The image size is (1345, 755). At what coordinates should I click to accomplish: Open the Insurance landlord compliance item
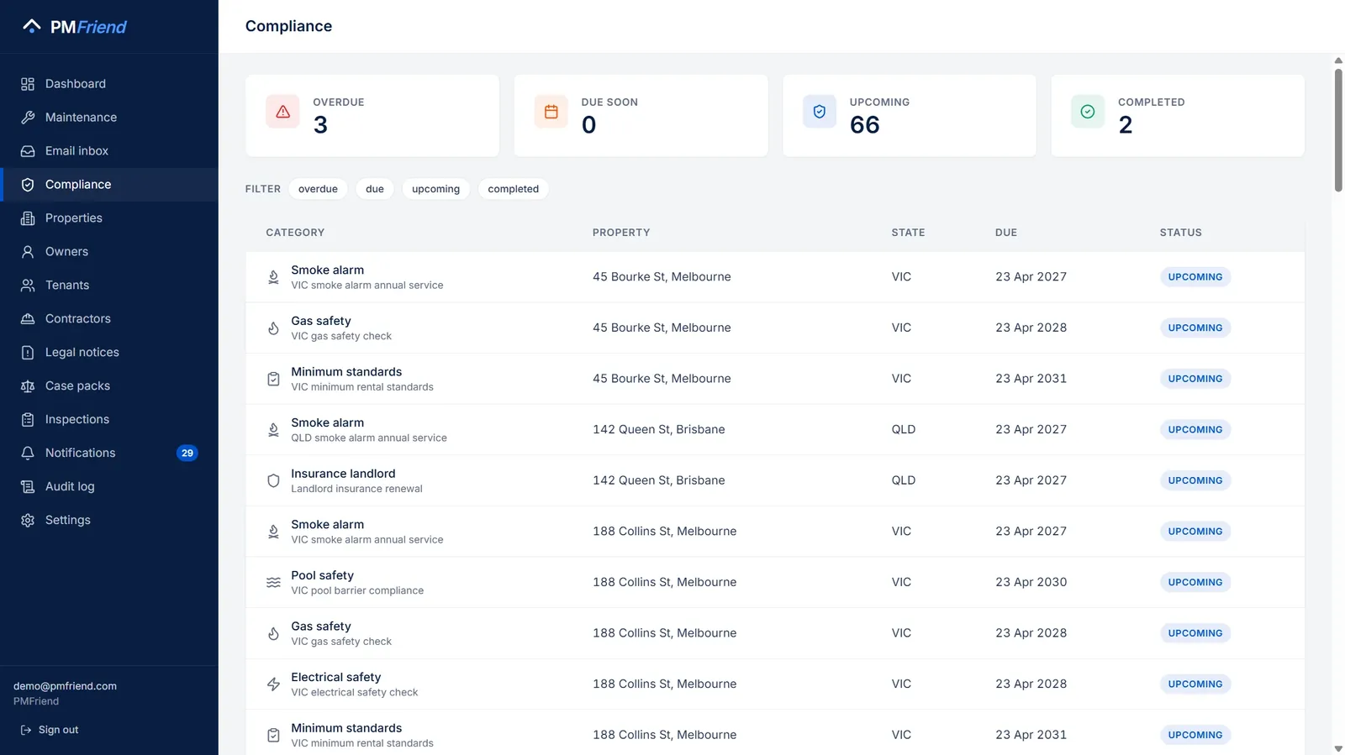775,480
